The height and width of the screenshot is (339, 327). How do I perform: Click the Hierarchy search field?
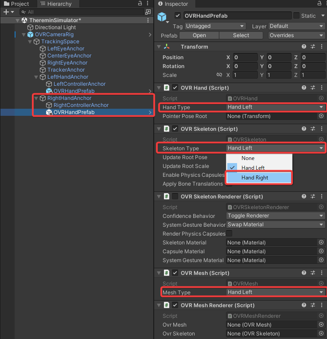pyautogui.click(x=82, y=12)
